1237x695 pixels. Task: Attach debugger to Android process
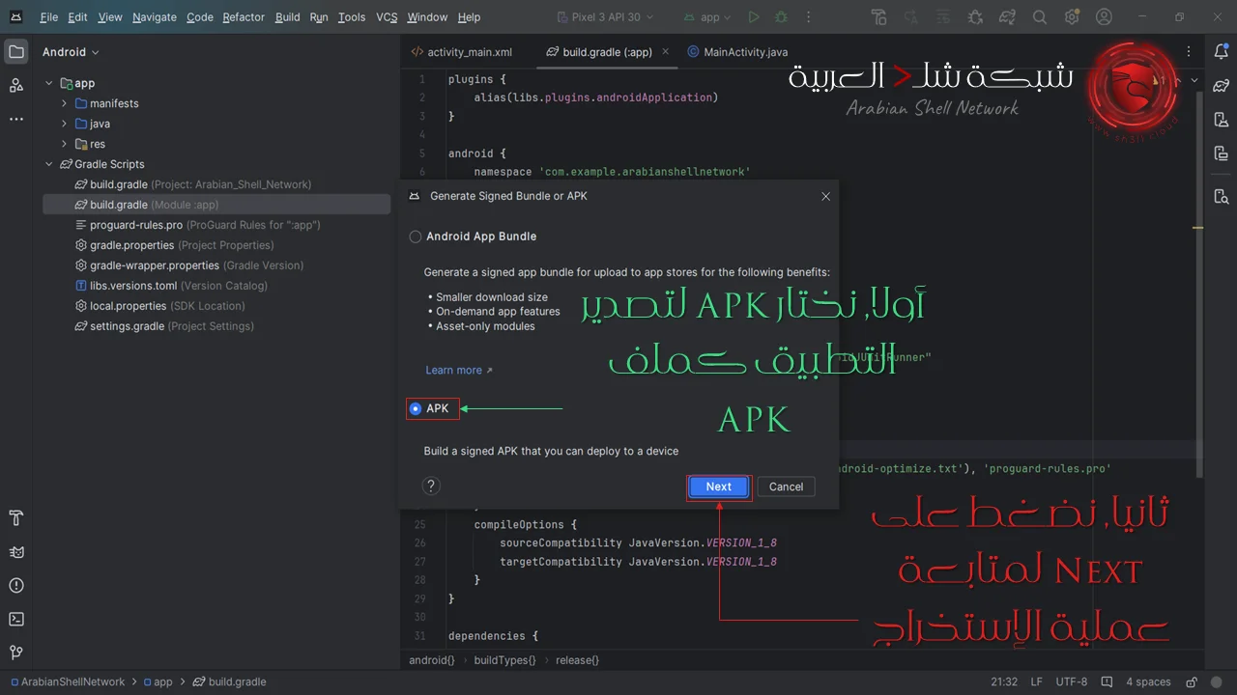tap(975, 17)
